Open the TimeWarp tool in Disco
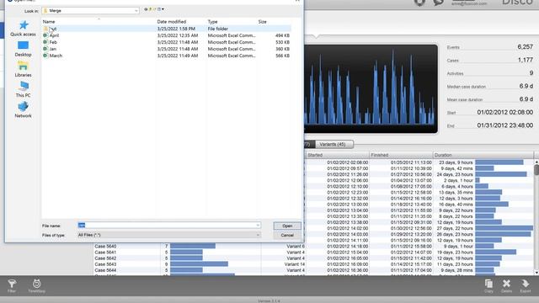 [36, 286]
